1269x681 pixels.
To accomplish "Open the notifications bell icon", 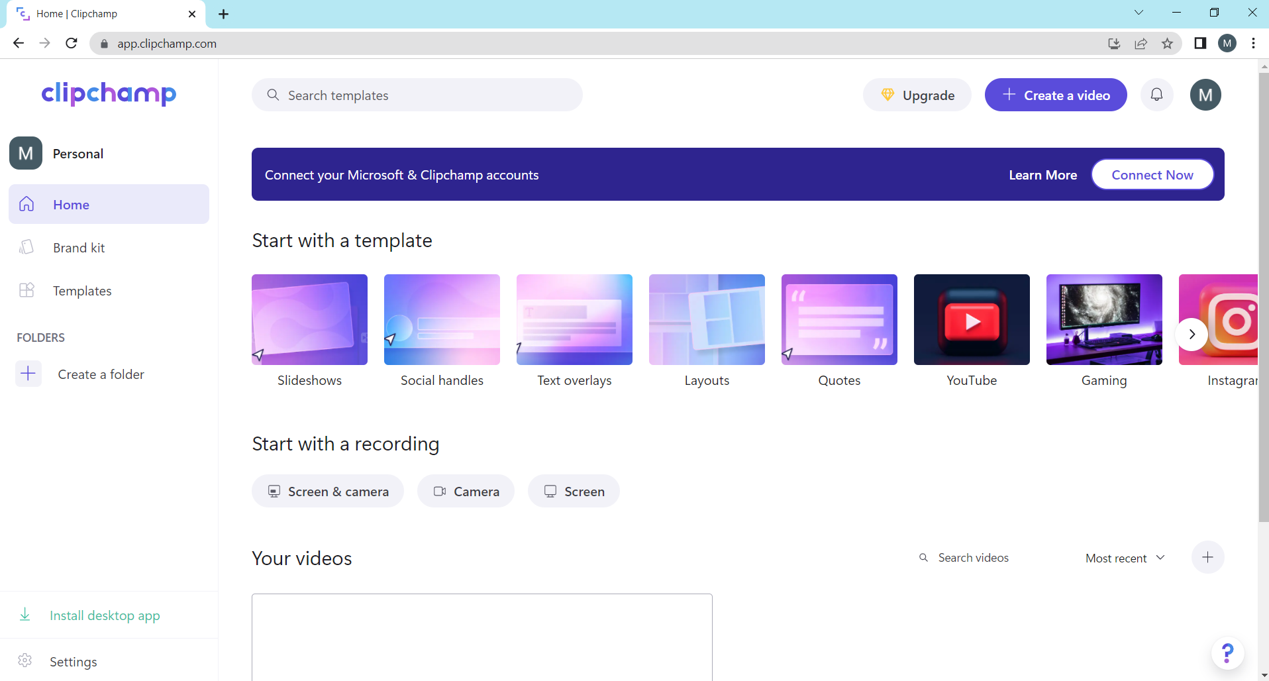I will (x=1157, y=95).
